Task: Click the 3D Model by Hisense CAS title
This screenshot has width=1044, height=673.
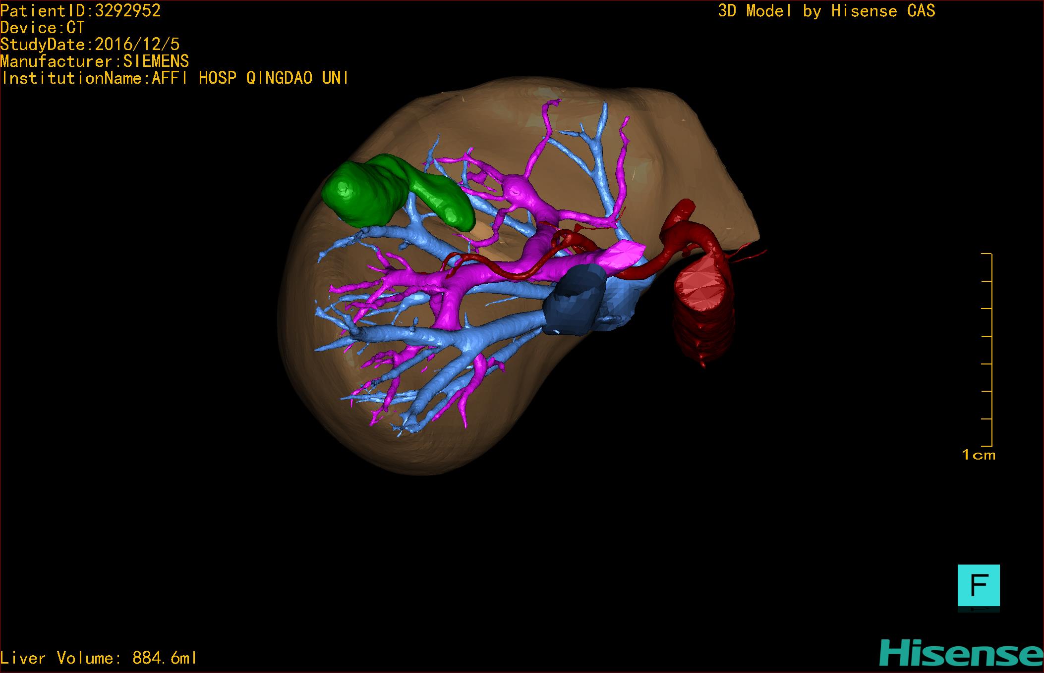Action: (x=826, y=11)
